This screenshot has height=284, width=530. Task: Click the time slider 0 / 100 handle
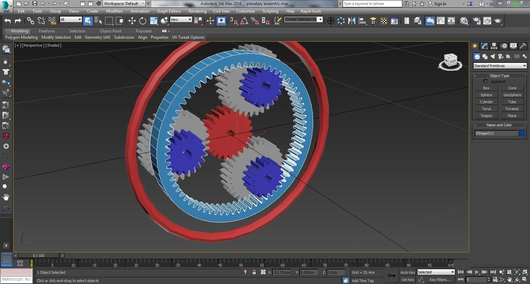[x=39, y=256]
